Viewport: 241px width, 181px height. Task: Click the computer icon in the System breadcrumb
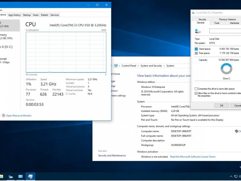[116, 66]
